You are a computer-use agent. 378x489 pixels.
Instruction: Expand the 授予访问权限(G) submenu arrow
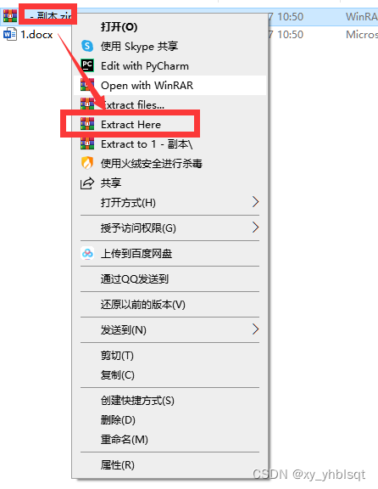pos(255,228)
